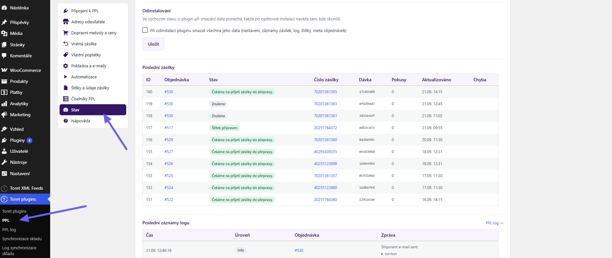
Task: Click the Marketing megaphone icon
Action: (4, 115)
